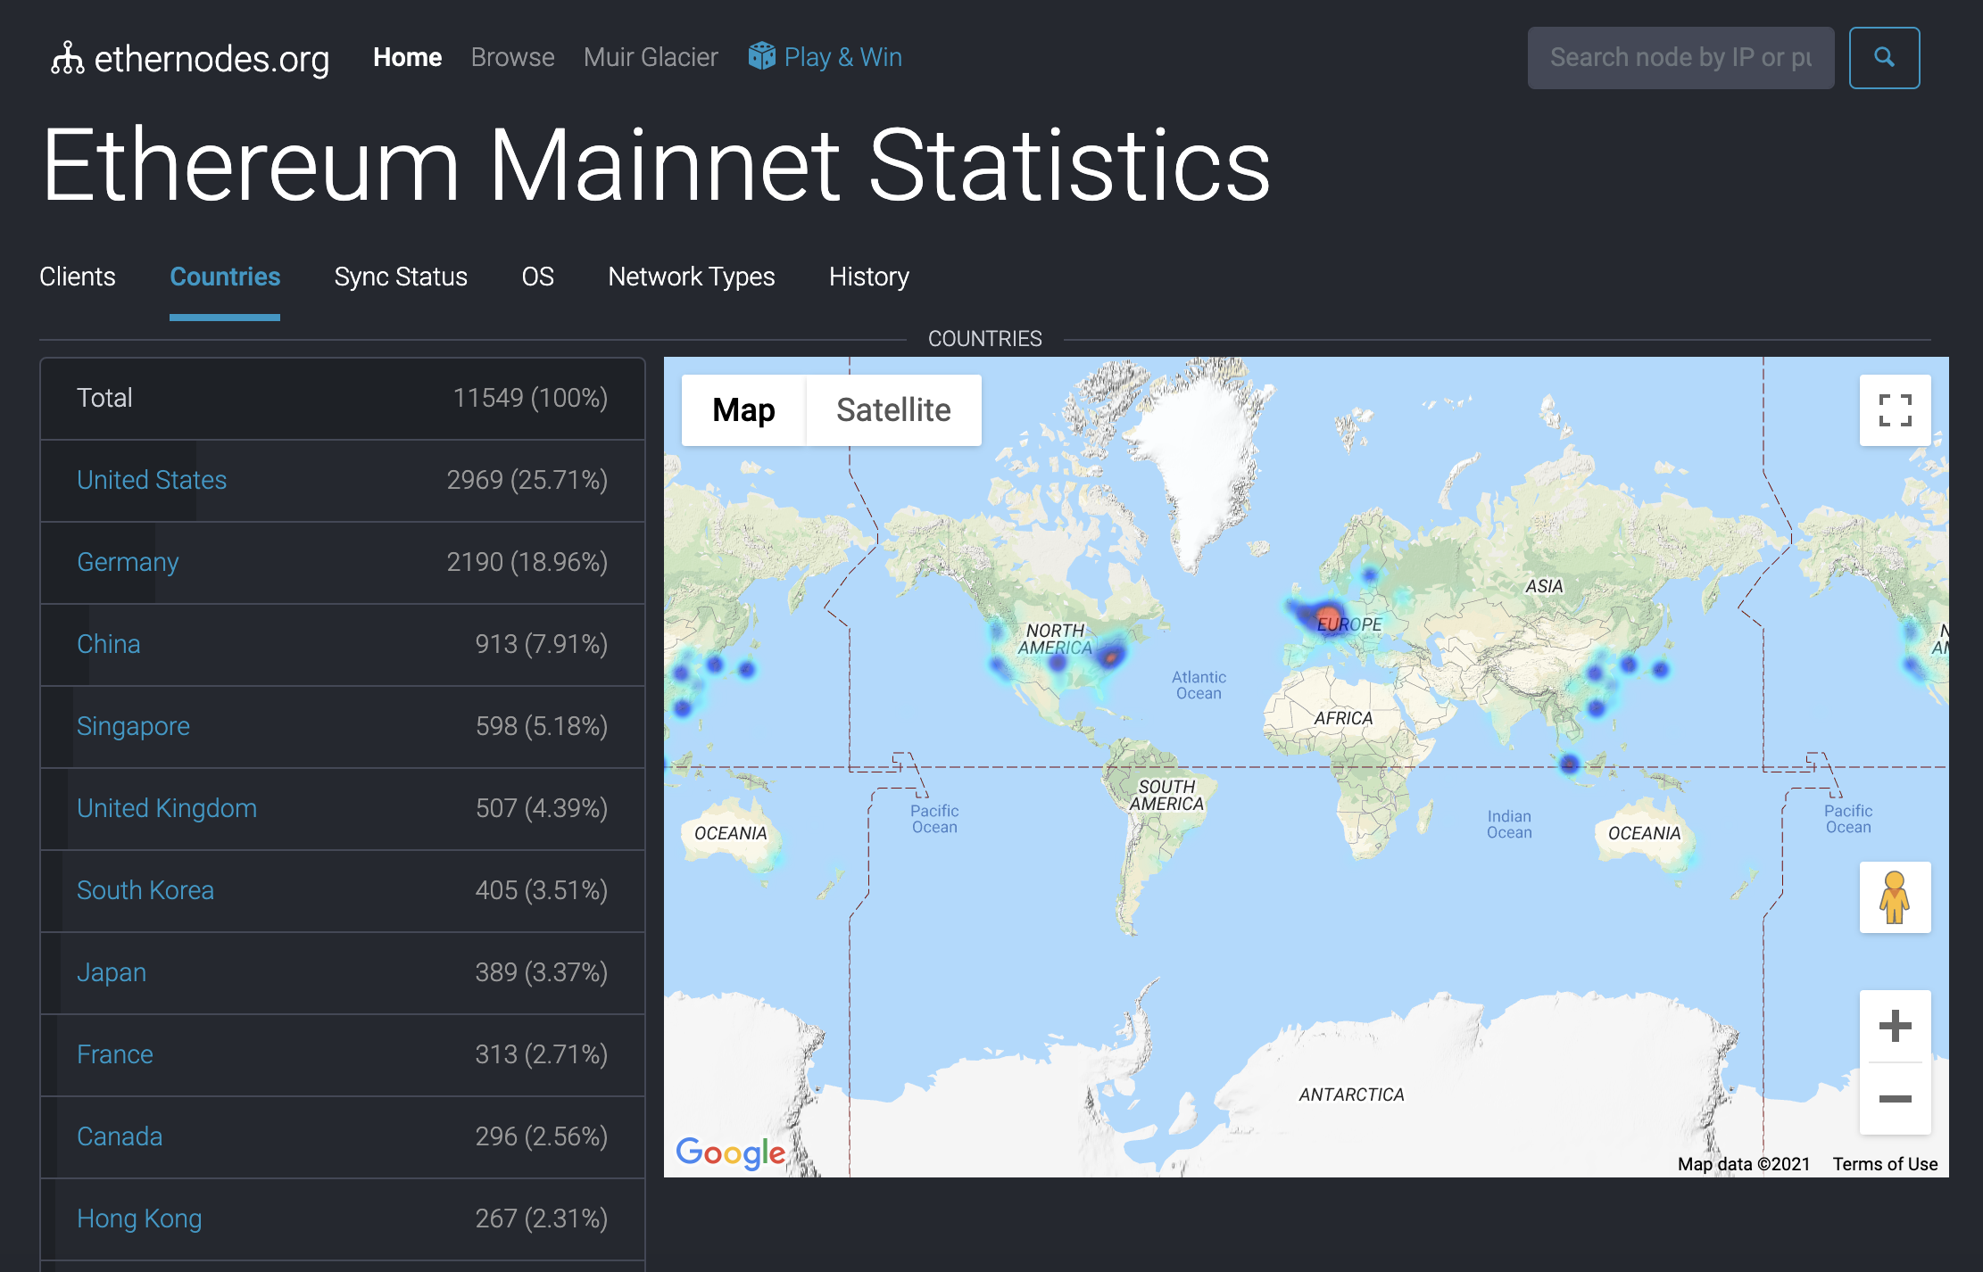Image resolution: width=1983 pixels, height=1272 pixels.
Task: Click the 2190 (18.96%) value
Action: (x=527, y=562)
